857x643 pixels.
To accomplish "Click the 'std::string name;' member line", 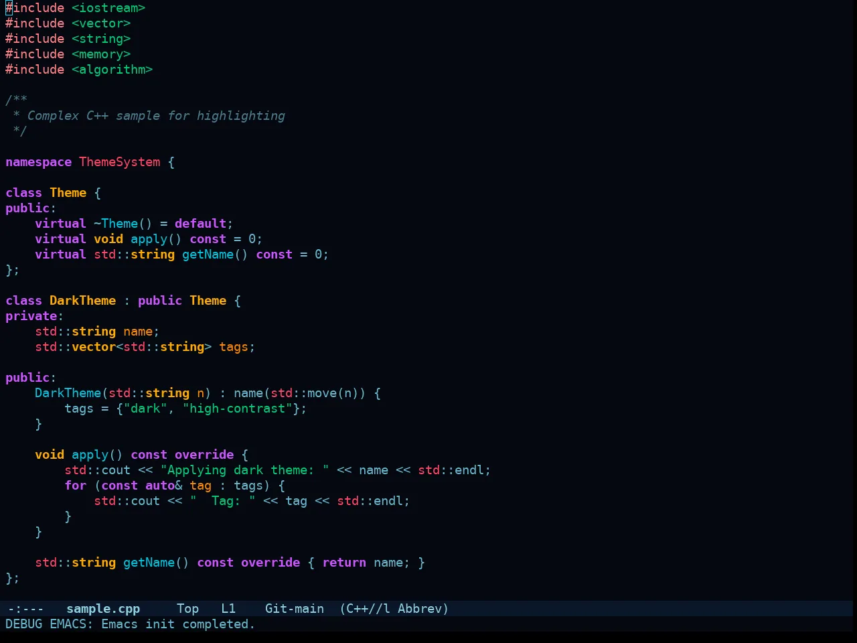I will click(x=97, y=332).
